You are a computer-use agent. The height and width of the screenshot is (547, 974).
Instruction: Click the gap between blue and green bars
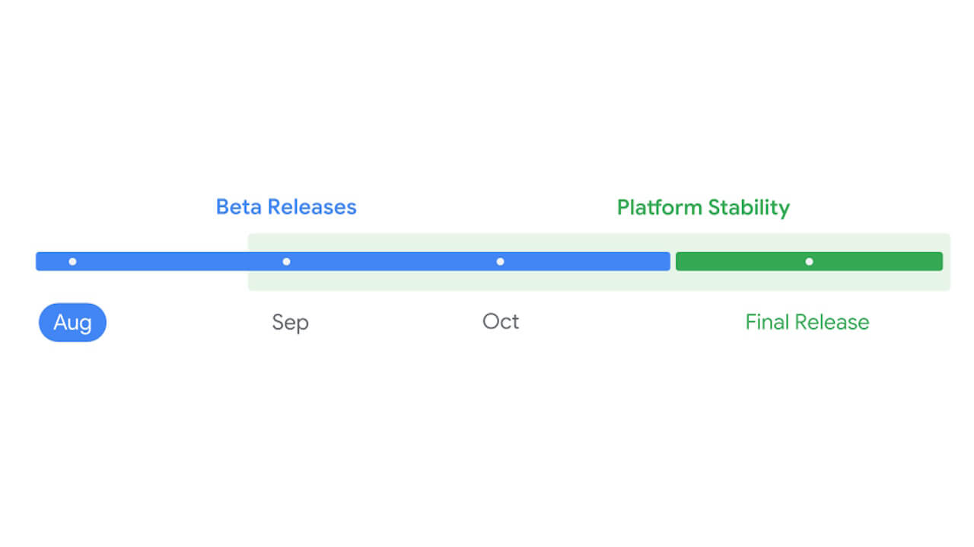pyautogui.click(x=673, y=261)
